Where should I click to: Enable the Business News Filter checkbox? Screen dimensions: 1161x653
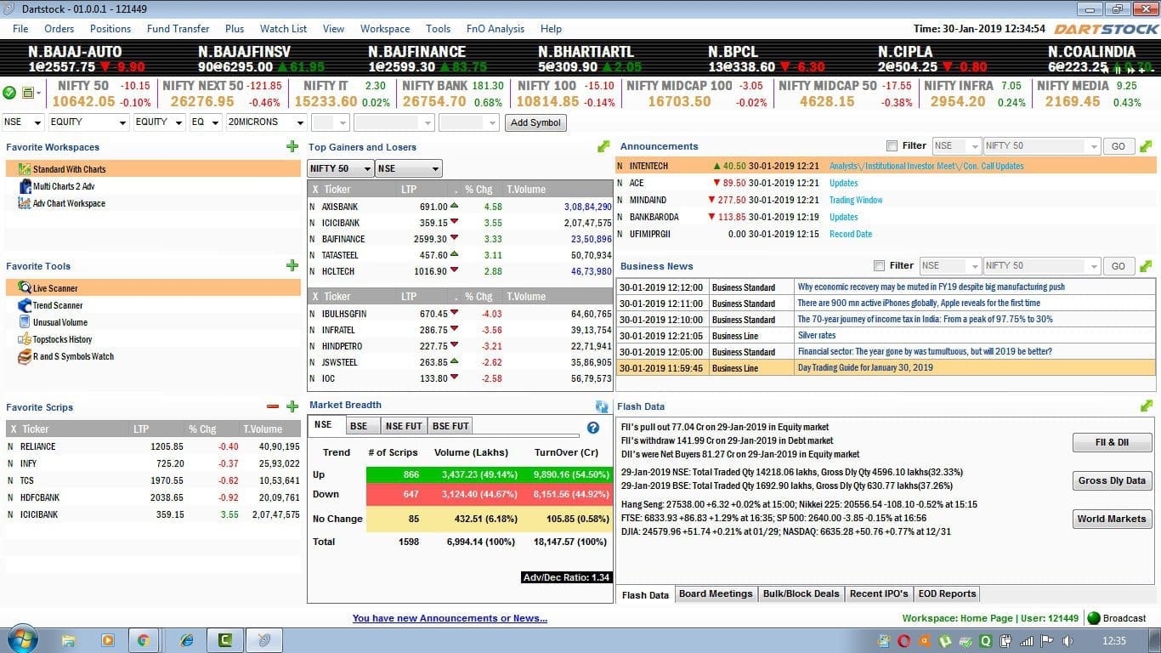tap(880, 265)
